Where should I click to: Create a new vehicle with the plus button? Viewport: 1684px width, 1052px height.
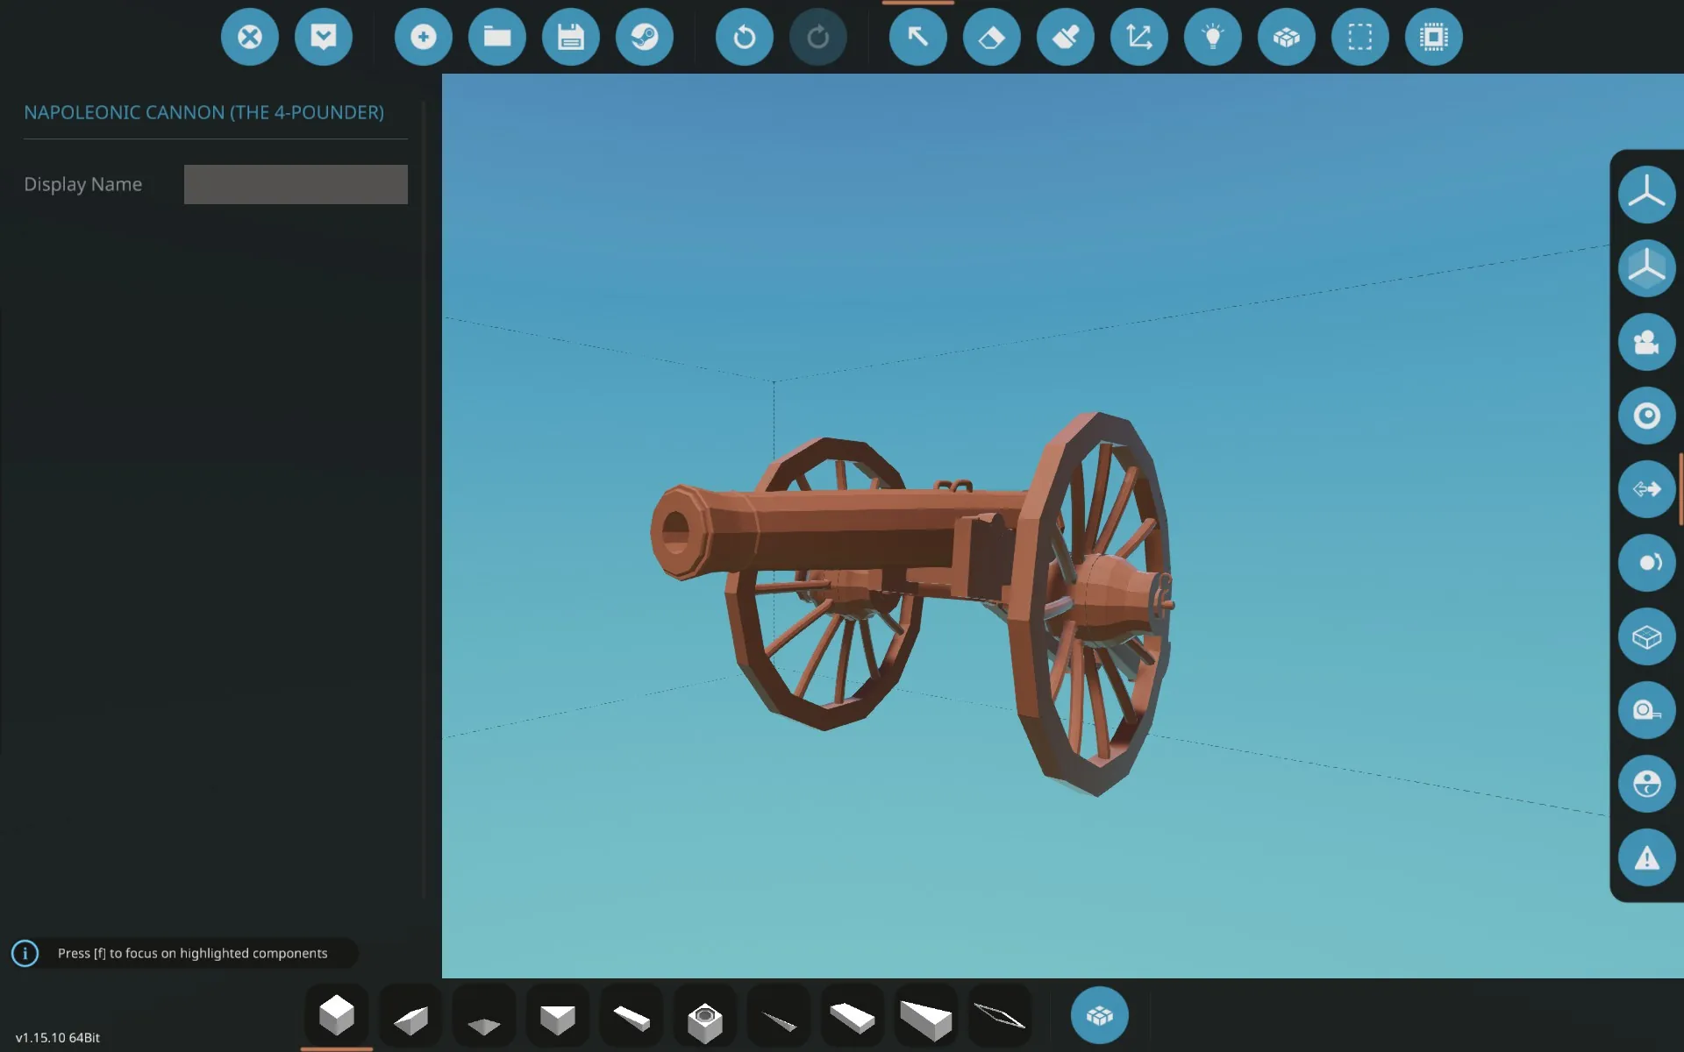(424, 37)
